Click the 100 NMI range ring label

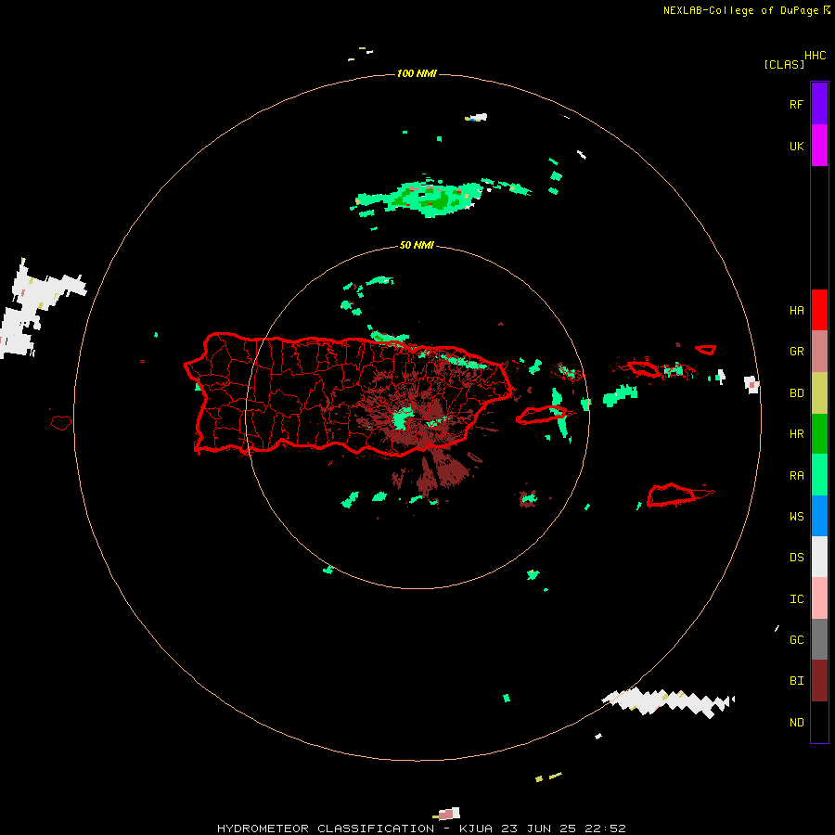[x=417, y=73]
